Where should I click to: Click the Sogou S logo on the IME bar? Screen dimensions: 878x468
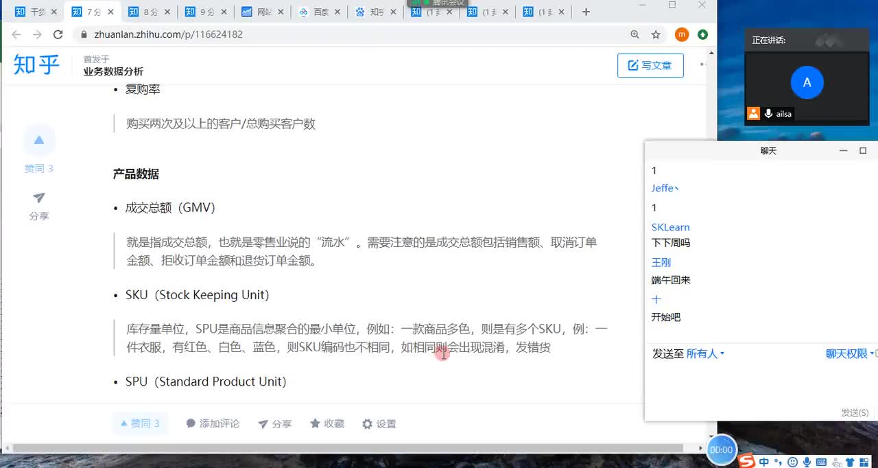(x=746, y=462)
